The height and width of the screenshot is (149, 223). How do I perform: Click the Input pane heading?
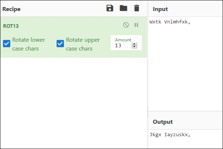pos(160,9)
